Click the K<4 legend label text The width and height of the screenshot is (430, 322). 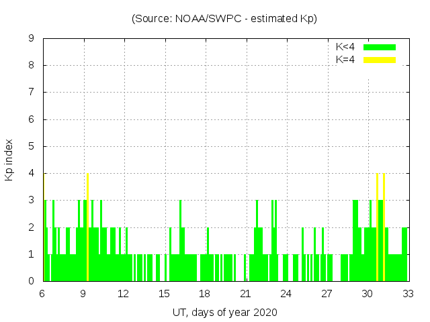(345, 47)
